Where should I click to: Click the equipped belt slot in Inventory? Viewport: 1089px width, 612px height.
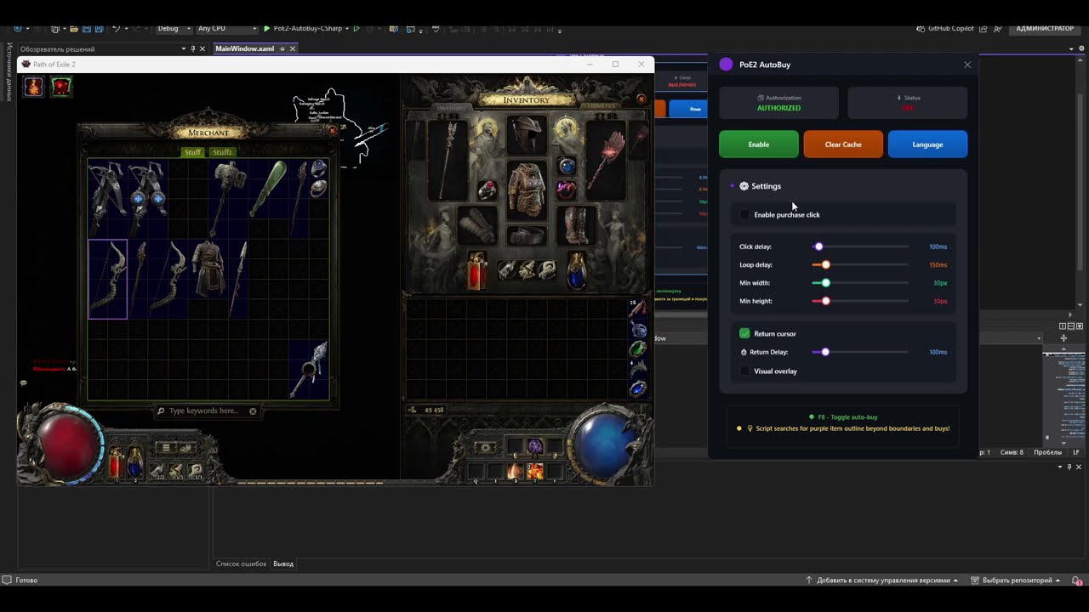click(527, 235)
